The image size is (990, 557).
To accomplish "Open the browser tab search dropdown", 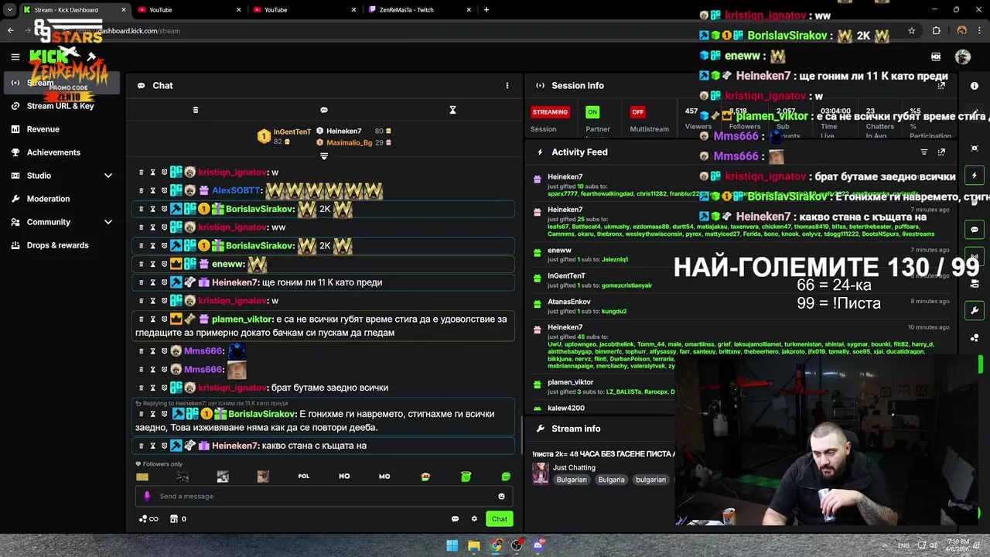I will click(x=9, y=10).
